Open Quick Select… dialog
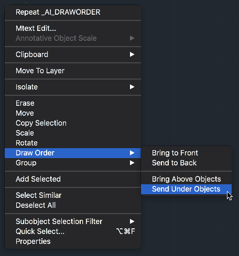Image resolution: width=239 pixels, height=256 pixels. [x=73, y=231]
